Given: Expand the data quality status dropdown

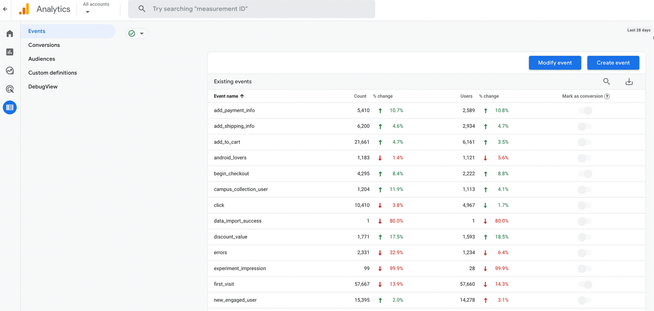Looking at the screenshot, I should click(142, 33).
